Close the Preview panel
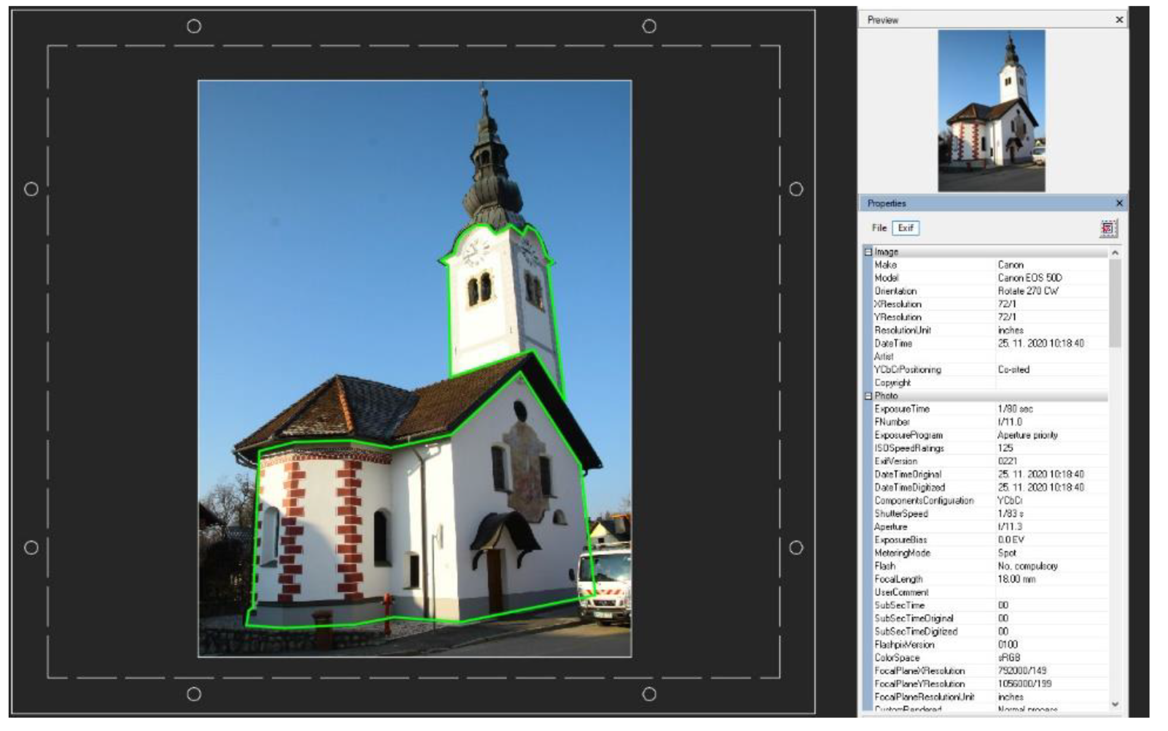Screen dimensions: 1168x731 coord(1119,20)
